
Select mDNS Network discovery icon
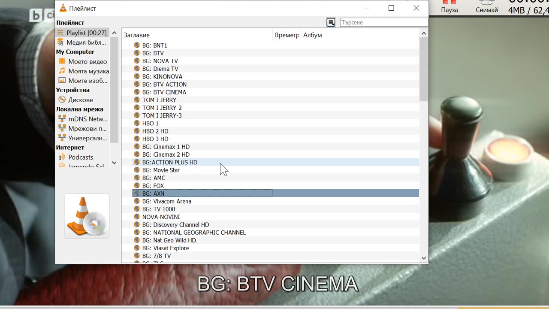(62, 119)
